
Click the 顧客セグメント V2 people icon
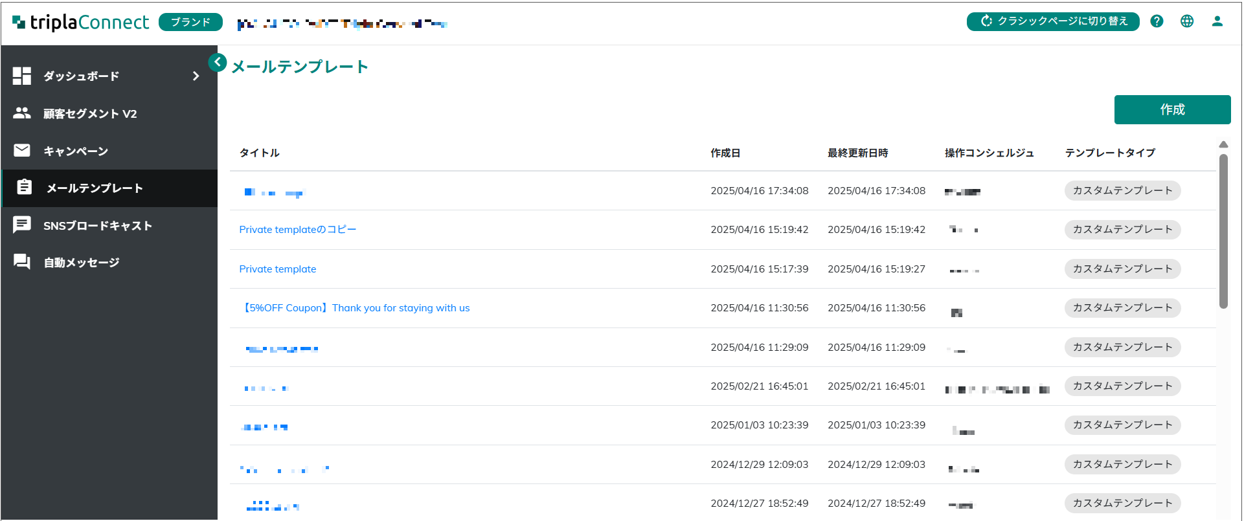click(22, 113)
